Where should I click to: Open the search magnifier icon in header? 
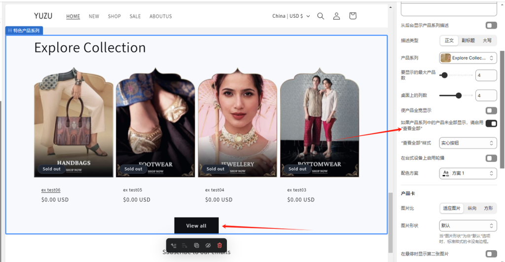[321, 16]
